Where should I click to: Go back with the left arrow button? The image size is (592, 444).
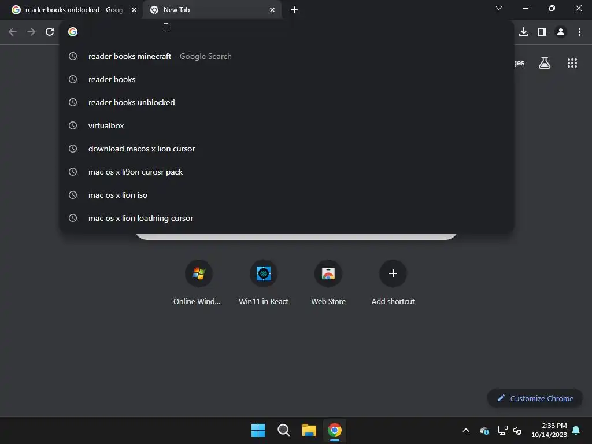coord(13,32)
